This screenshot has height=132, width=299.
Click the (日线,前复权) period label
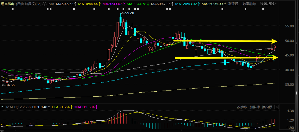[x=26, y=4]
